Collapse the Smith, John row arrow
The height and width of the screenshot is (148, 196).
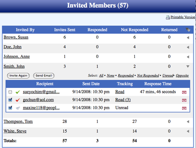click(188, 66)
